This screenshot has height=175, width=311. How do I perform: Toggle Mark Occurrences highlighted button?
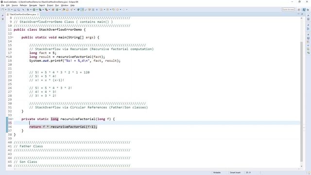point(82,10)
